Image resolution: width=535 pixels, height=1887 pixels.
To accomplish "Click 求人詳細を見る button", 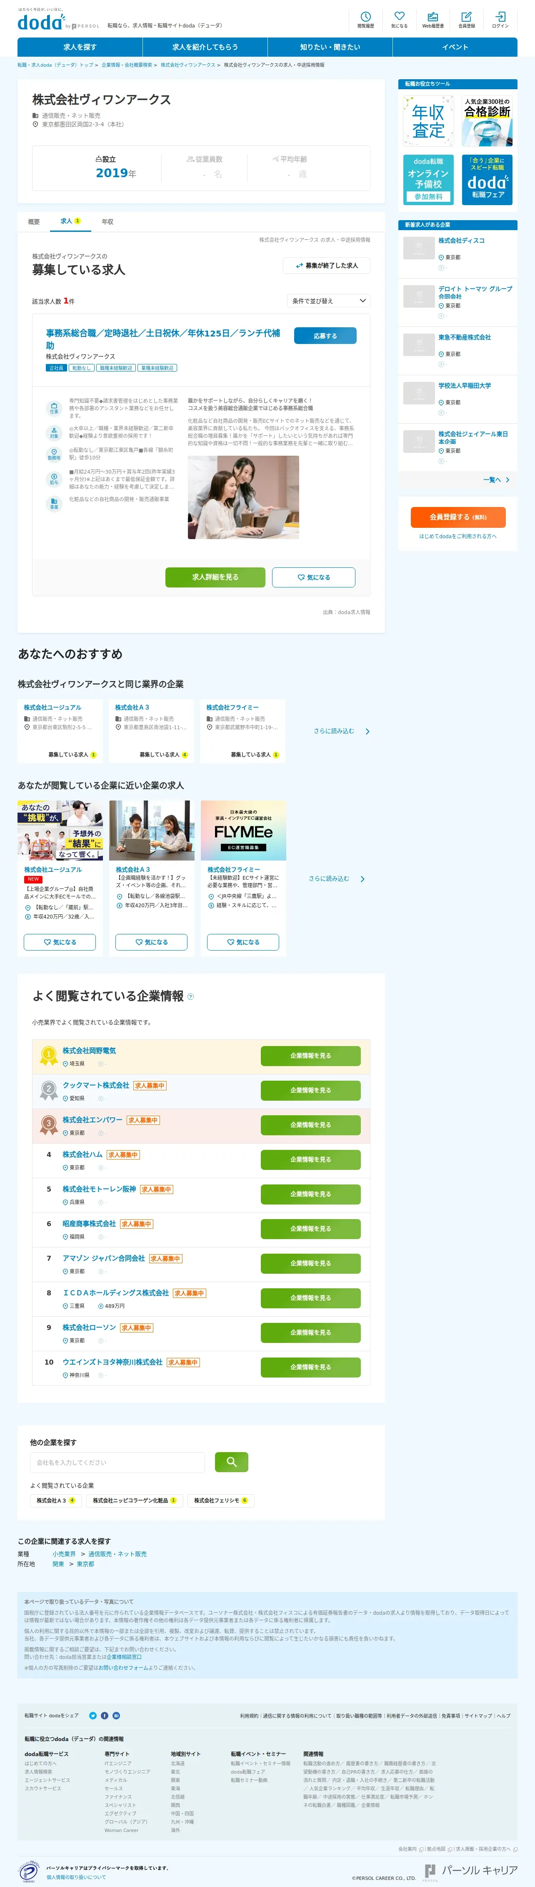I will [x=215, y=577].
